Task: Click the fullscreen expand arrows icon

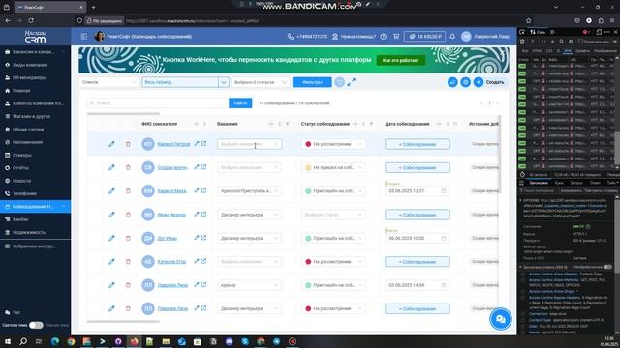Action: click(351, 82)
